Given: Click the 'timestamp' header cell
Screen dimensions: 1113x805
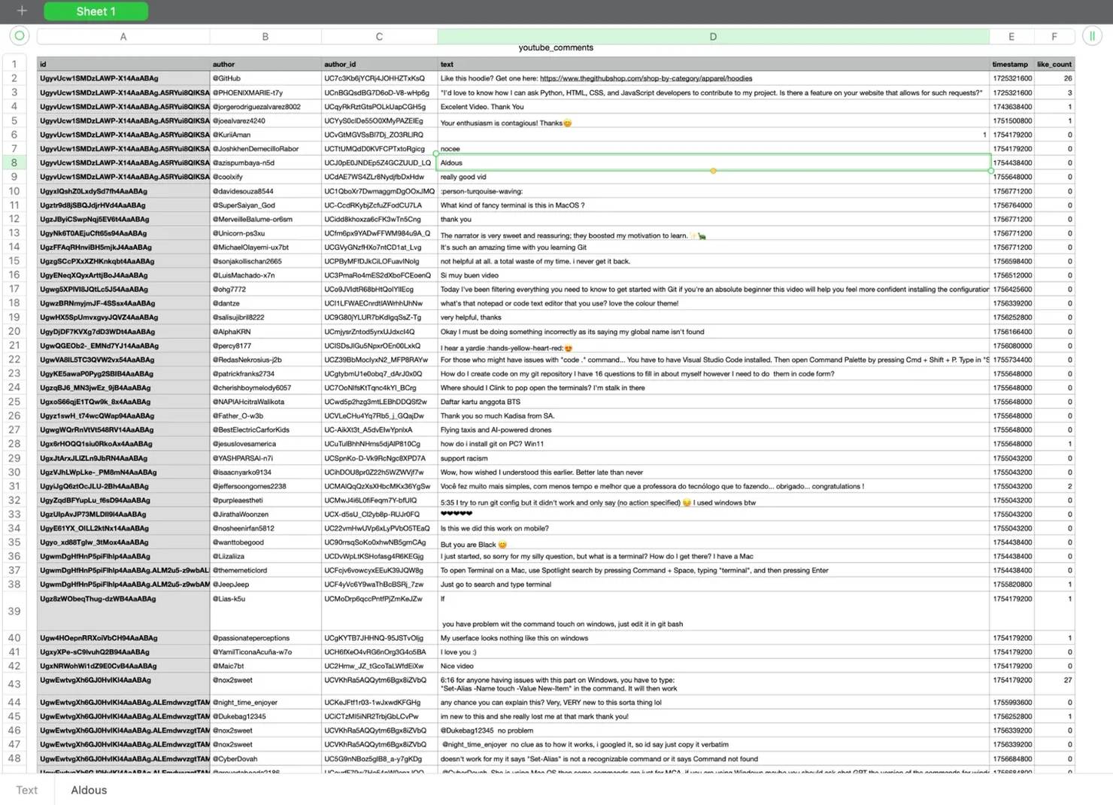Looking at the screenshot, I should pos(1011,64).
